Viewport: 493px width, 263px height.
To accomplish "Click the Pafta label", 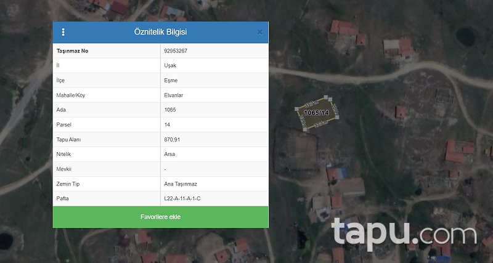I will coord(63,198).
